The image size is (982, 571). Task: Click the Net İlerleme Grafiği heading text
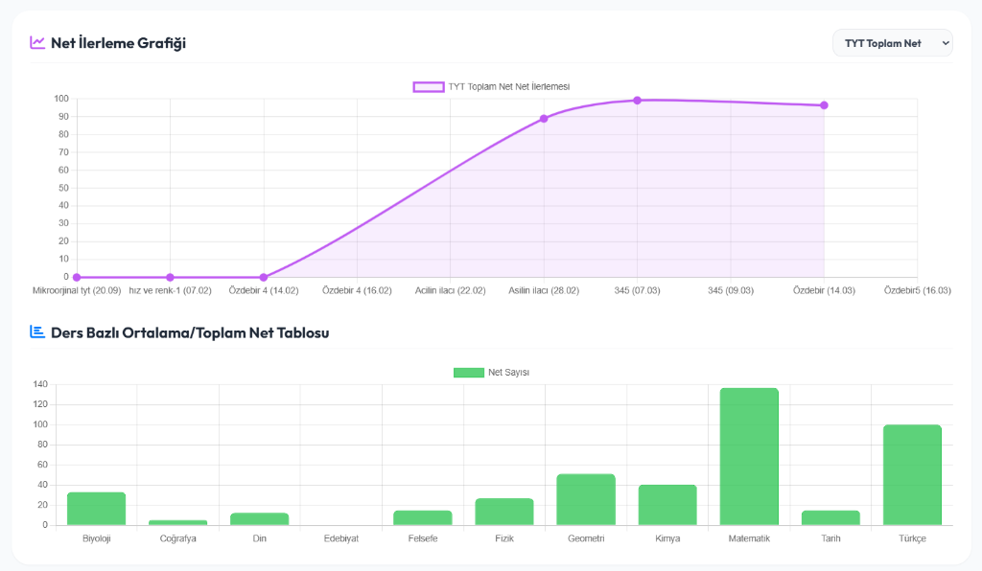click(118, 42)
